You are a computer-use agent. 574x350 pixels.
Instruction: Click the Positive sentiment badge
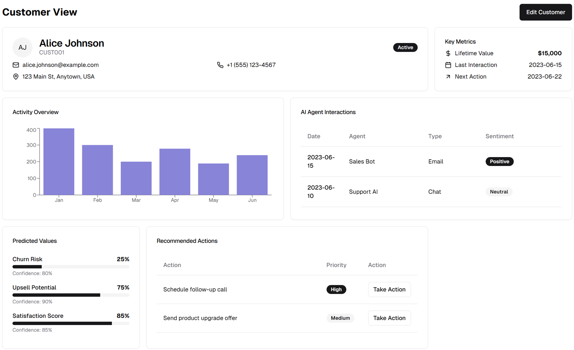pos(499,161)
